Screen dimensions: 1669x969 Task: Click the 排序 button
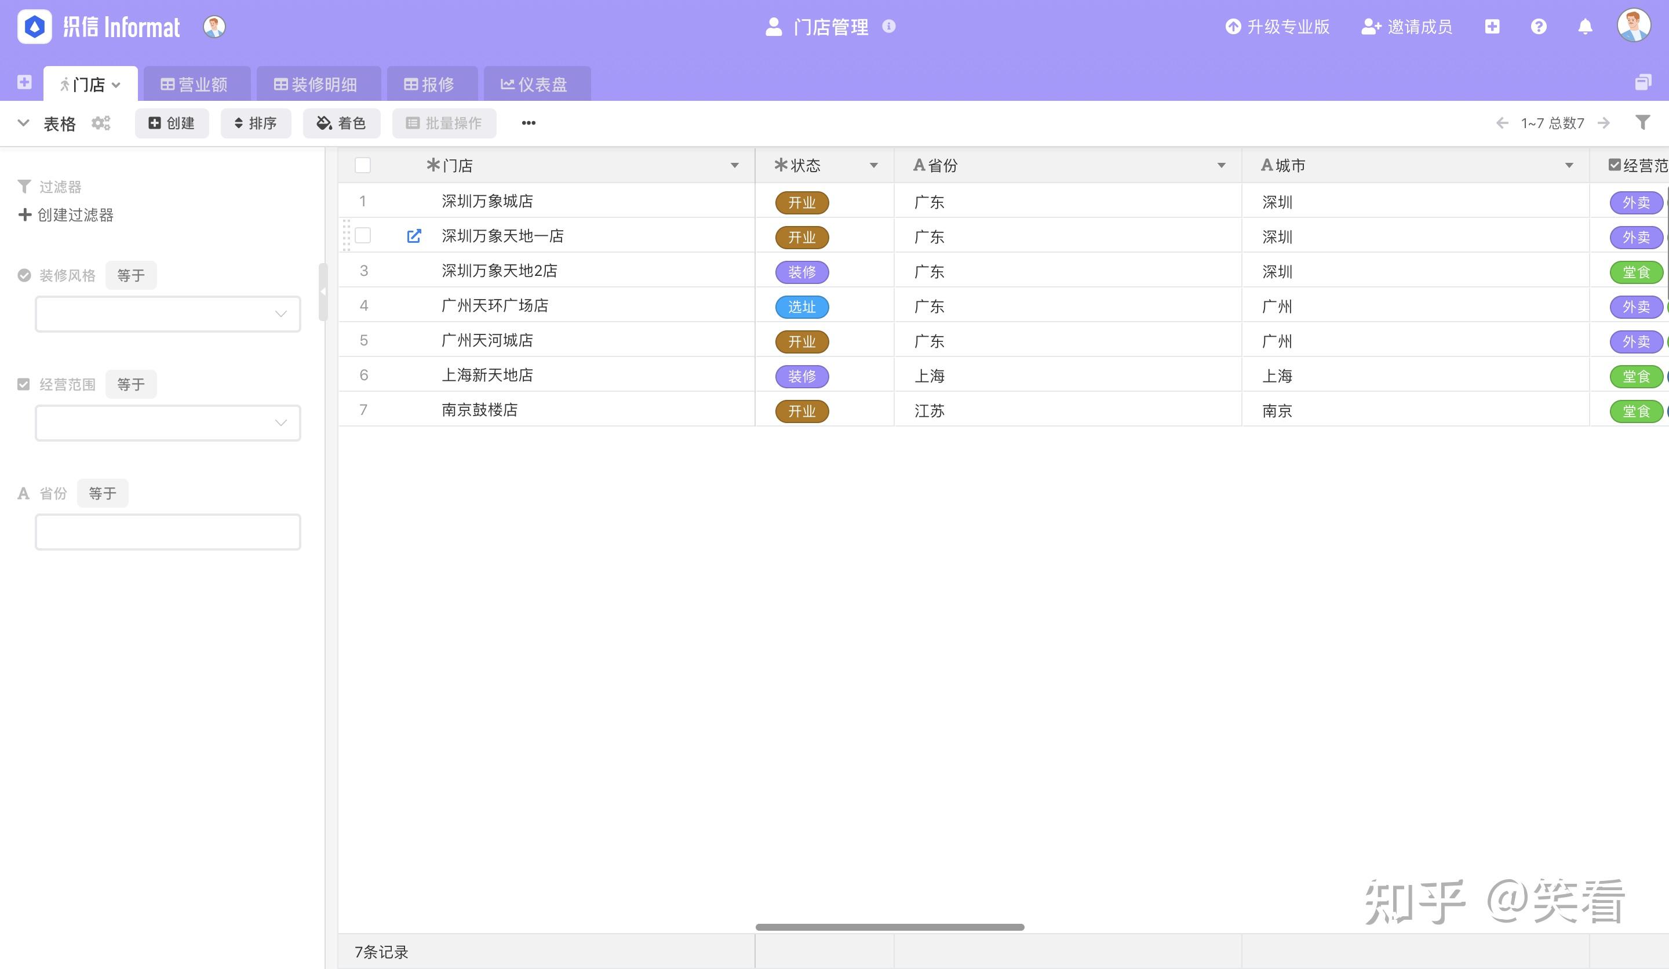256,123
